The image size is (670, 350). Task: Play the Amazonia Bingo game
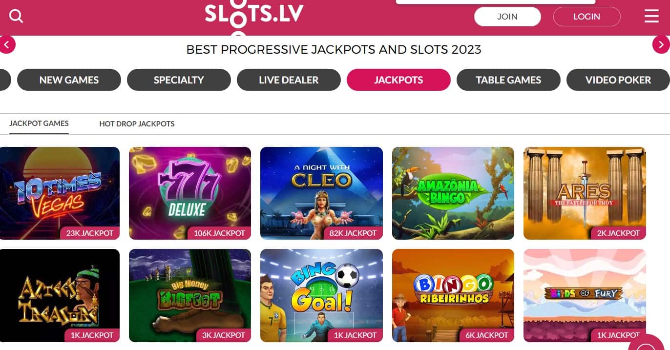click(453, 193)
